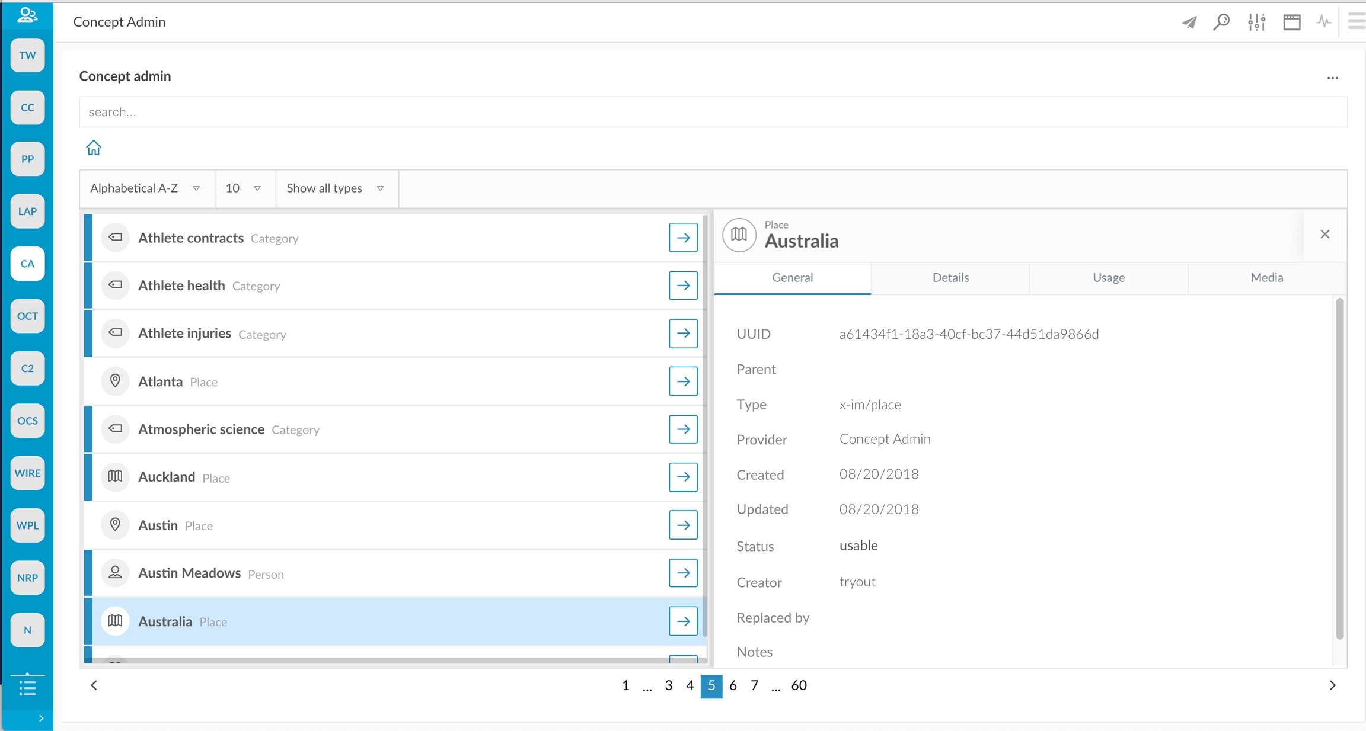1366x731 pixels.
Task: Click the paper plane icon in header
Action: [1189, 23]
